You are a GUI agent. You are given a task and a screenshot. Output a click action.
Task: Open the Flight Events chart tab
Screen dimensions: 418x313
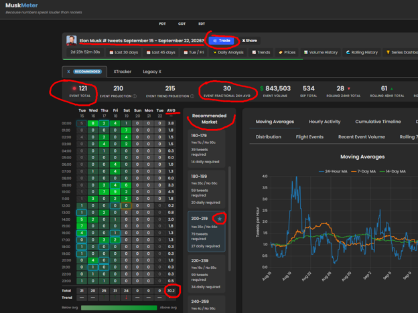(x=309, y=137)
